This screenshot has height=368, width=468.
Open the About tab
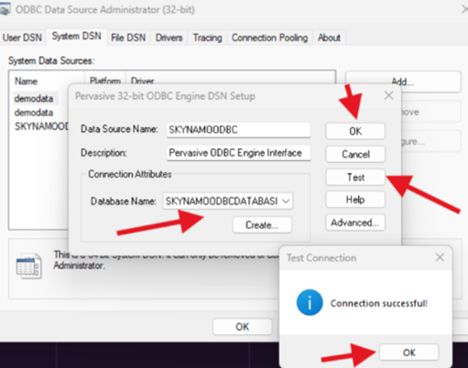[x=329, y=38]
